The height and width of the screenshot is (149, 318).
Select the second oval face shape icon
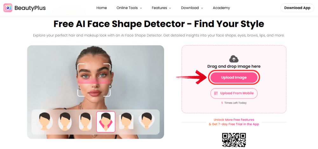(x=65, y=121)
